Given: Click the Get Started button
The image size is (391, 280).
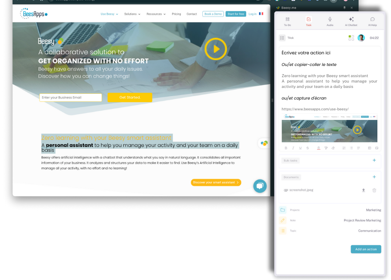Looking at the screenshot, I should 130,97.
